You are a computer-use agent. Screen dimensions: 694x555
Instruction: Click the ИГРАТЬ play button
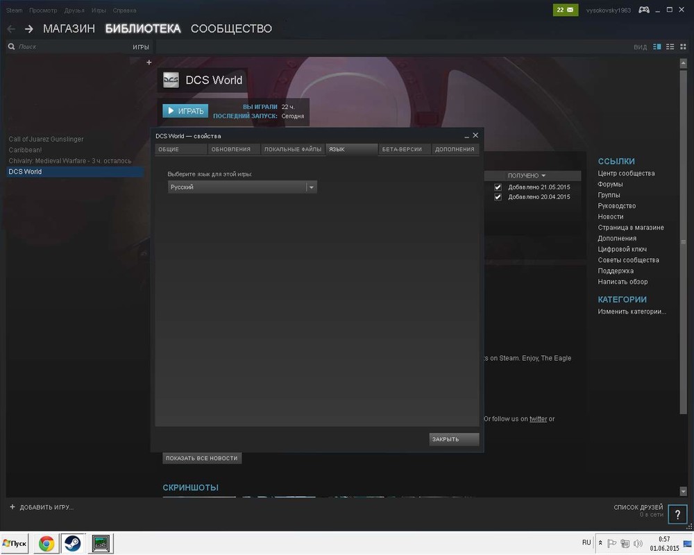(x=185, y=110)
